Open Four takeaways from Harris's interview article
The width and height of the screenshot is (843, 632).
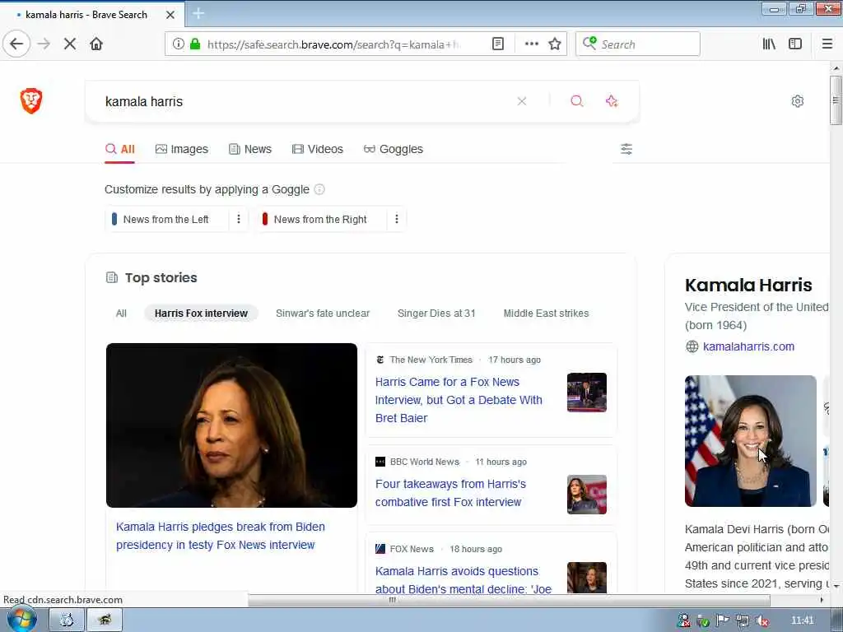pyautogui.click(x=450, y=493)
